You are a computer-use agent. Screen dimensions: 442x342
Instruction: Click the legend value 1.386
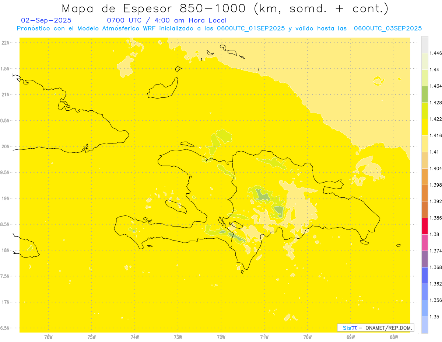point(436,218)
